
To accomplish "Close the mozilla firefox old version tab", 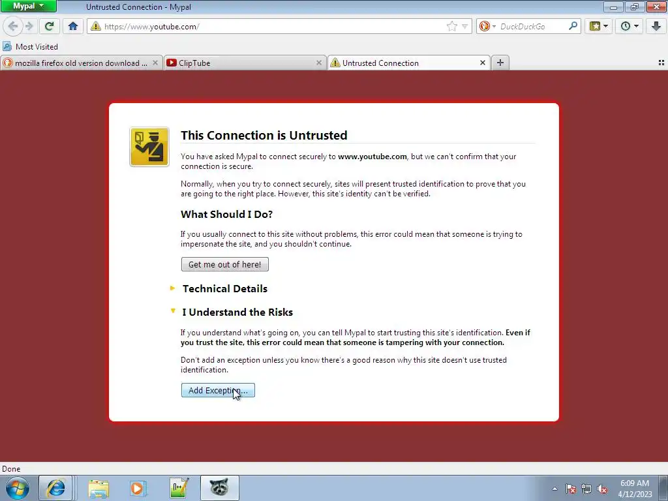I will pyautogui.click(x=155, y=63).
